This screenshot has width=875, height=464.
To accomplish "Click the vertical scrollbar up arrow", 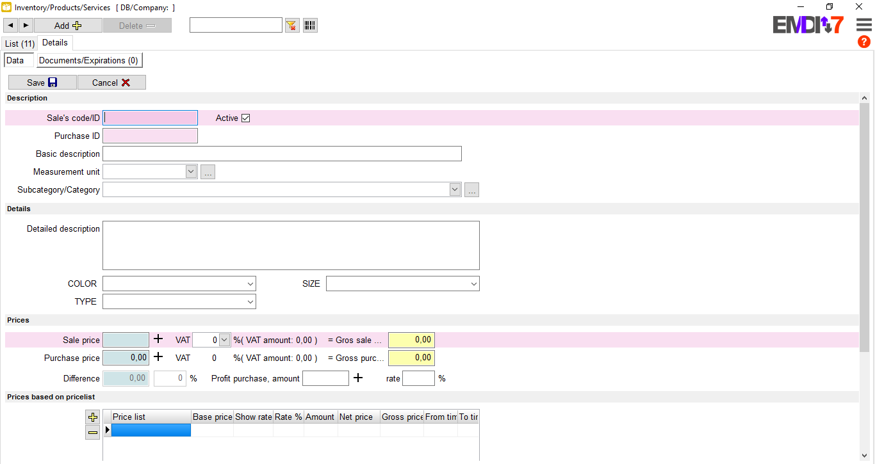I will (x=864, y=99).
